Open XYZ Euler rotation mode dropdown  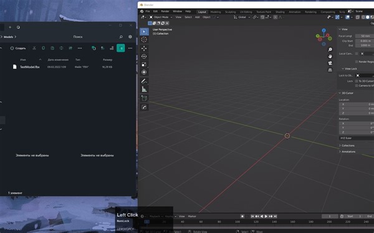click(357, 138)
